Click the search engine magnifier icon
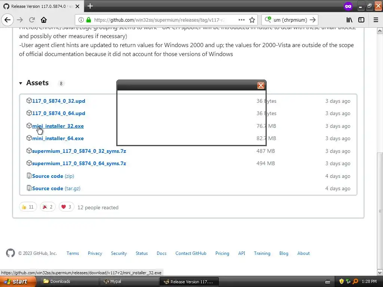Image resolution: width=383 pixels, height=287 pixels. click(x=268, y=20)
